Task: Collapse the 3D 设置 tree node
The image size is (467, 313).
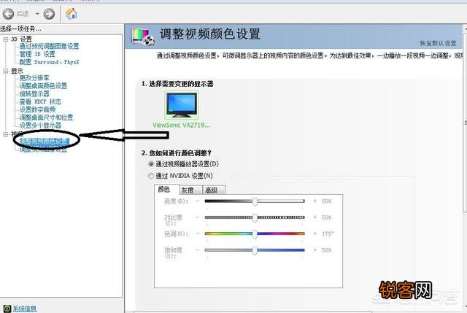Action: [5, 39]
